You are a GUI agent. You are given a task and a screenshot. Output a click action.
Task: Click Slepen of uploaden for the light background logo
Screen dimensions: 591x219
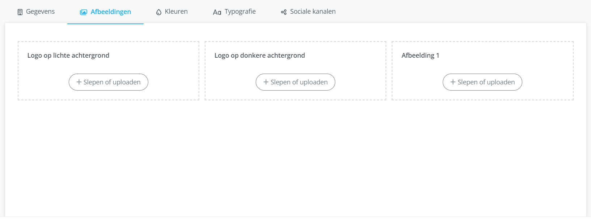click(x=108, y=82)
